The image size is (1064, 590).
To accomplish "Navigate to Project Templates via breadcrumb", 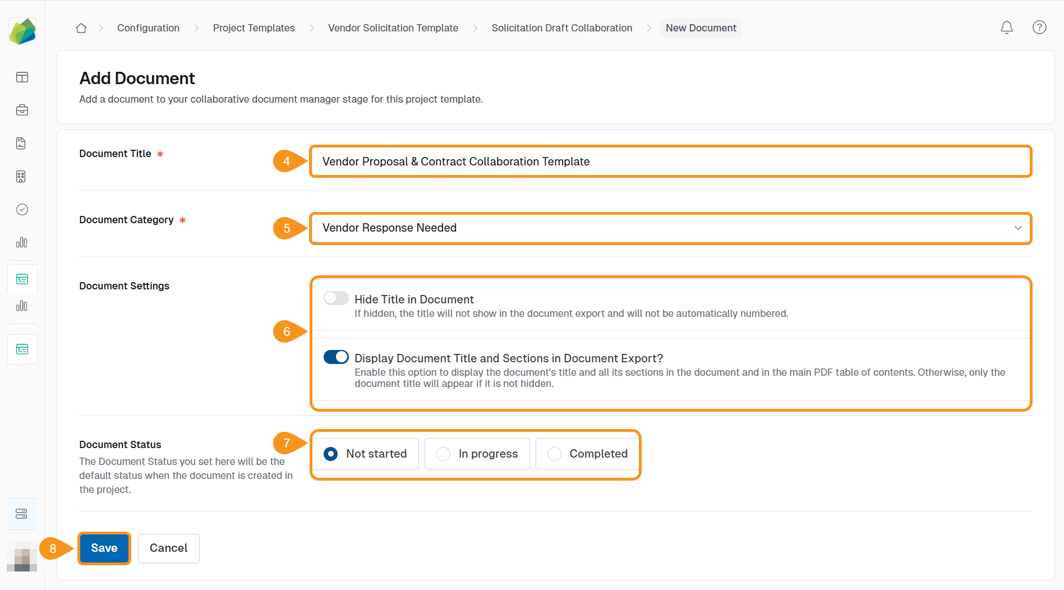I will 254,27.
